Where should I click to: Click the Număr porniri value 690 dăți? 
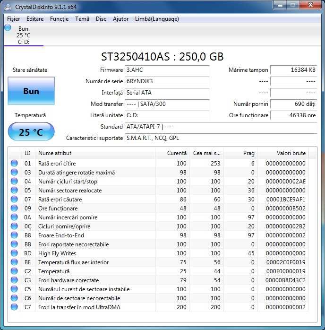click(294, 104)
